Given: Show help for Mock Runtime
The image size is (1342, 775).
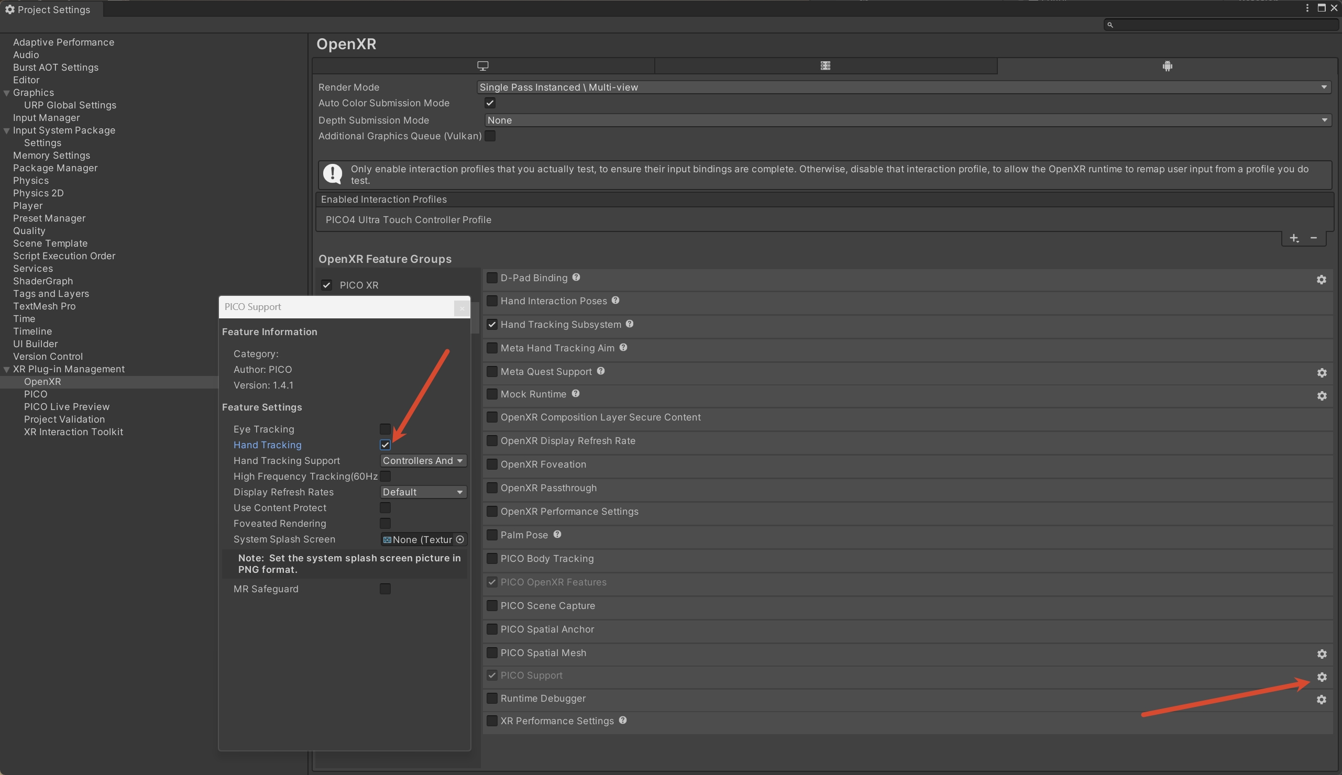Looking at the screenshot, I should coord(576,393).
